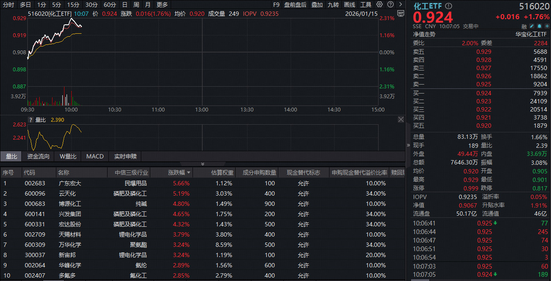The width and height of the screenshot is (551, 281).
Task: Open the bell price-alert icon
Action: pyautogui.click(x=539, y=26)
